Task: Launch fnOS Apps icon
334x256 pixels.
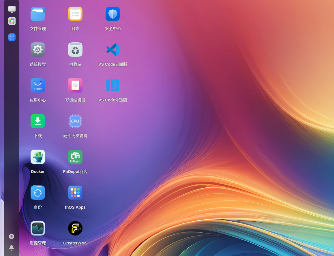Action: click(x=75, y=193)
